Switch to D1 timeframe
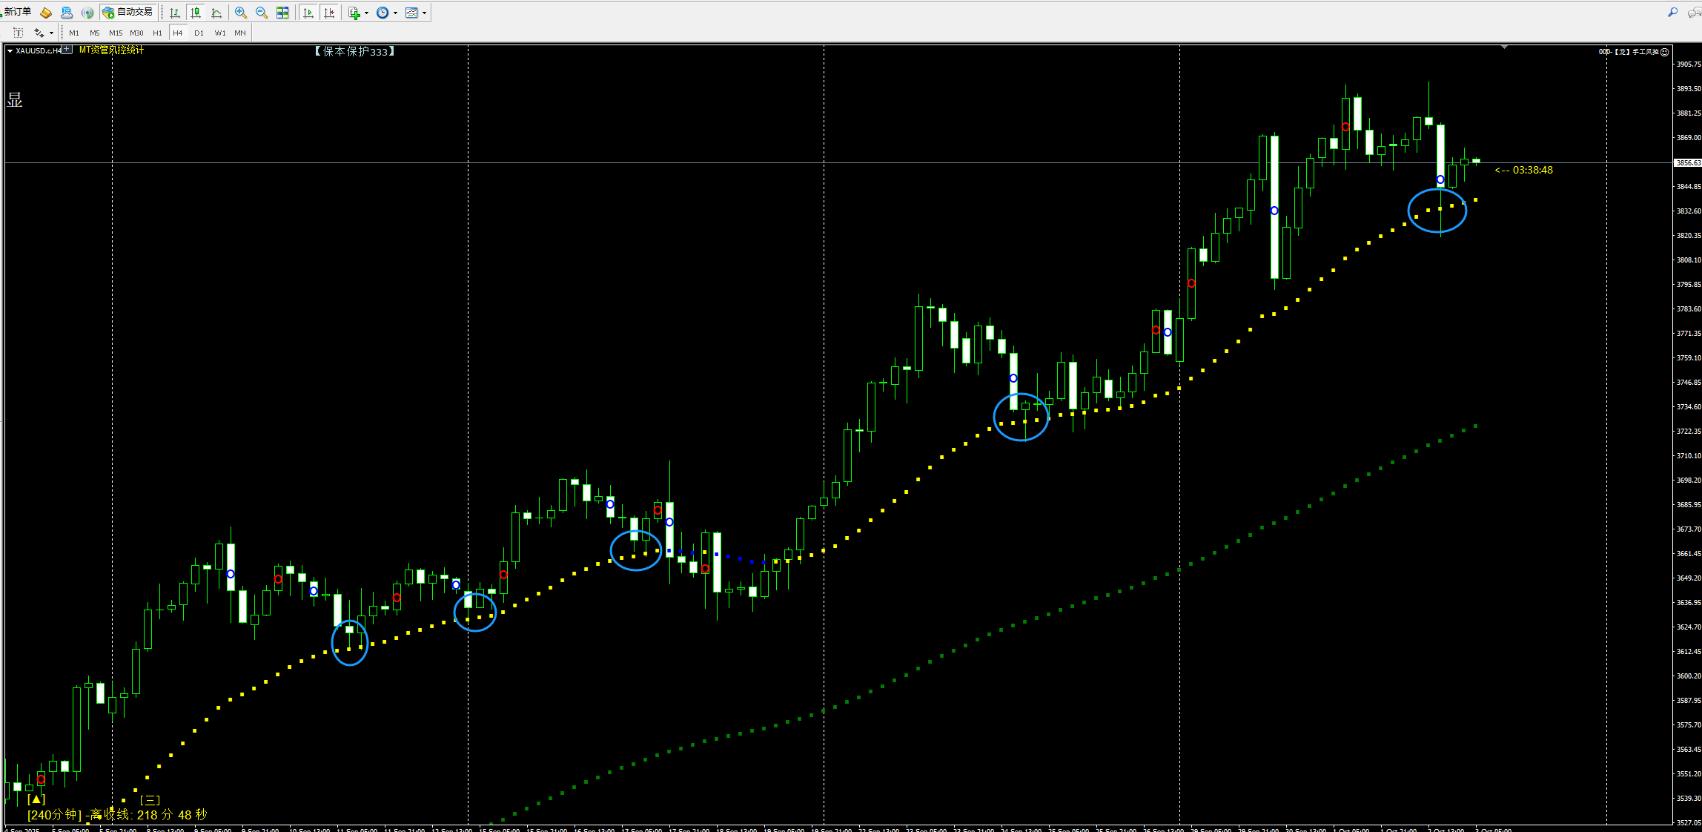Viewport: 1702px width, 832px height. coord(199,33)
